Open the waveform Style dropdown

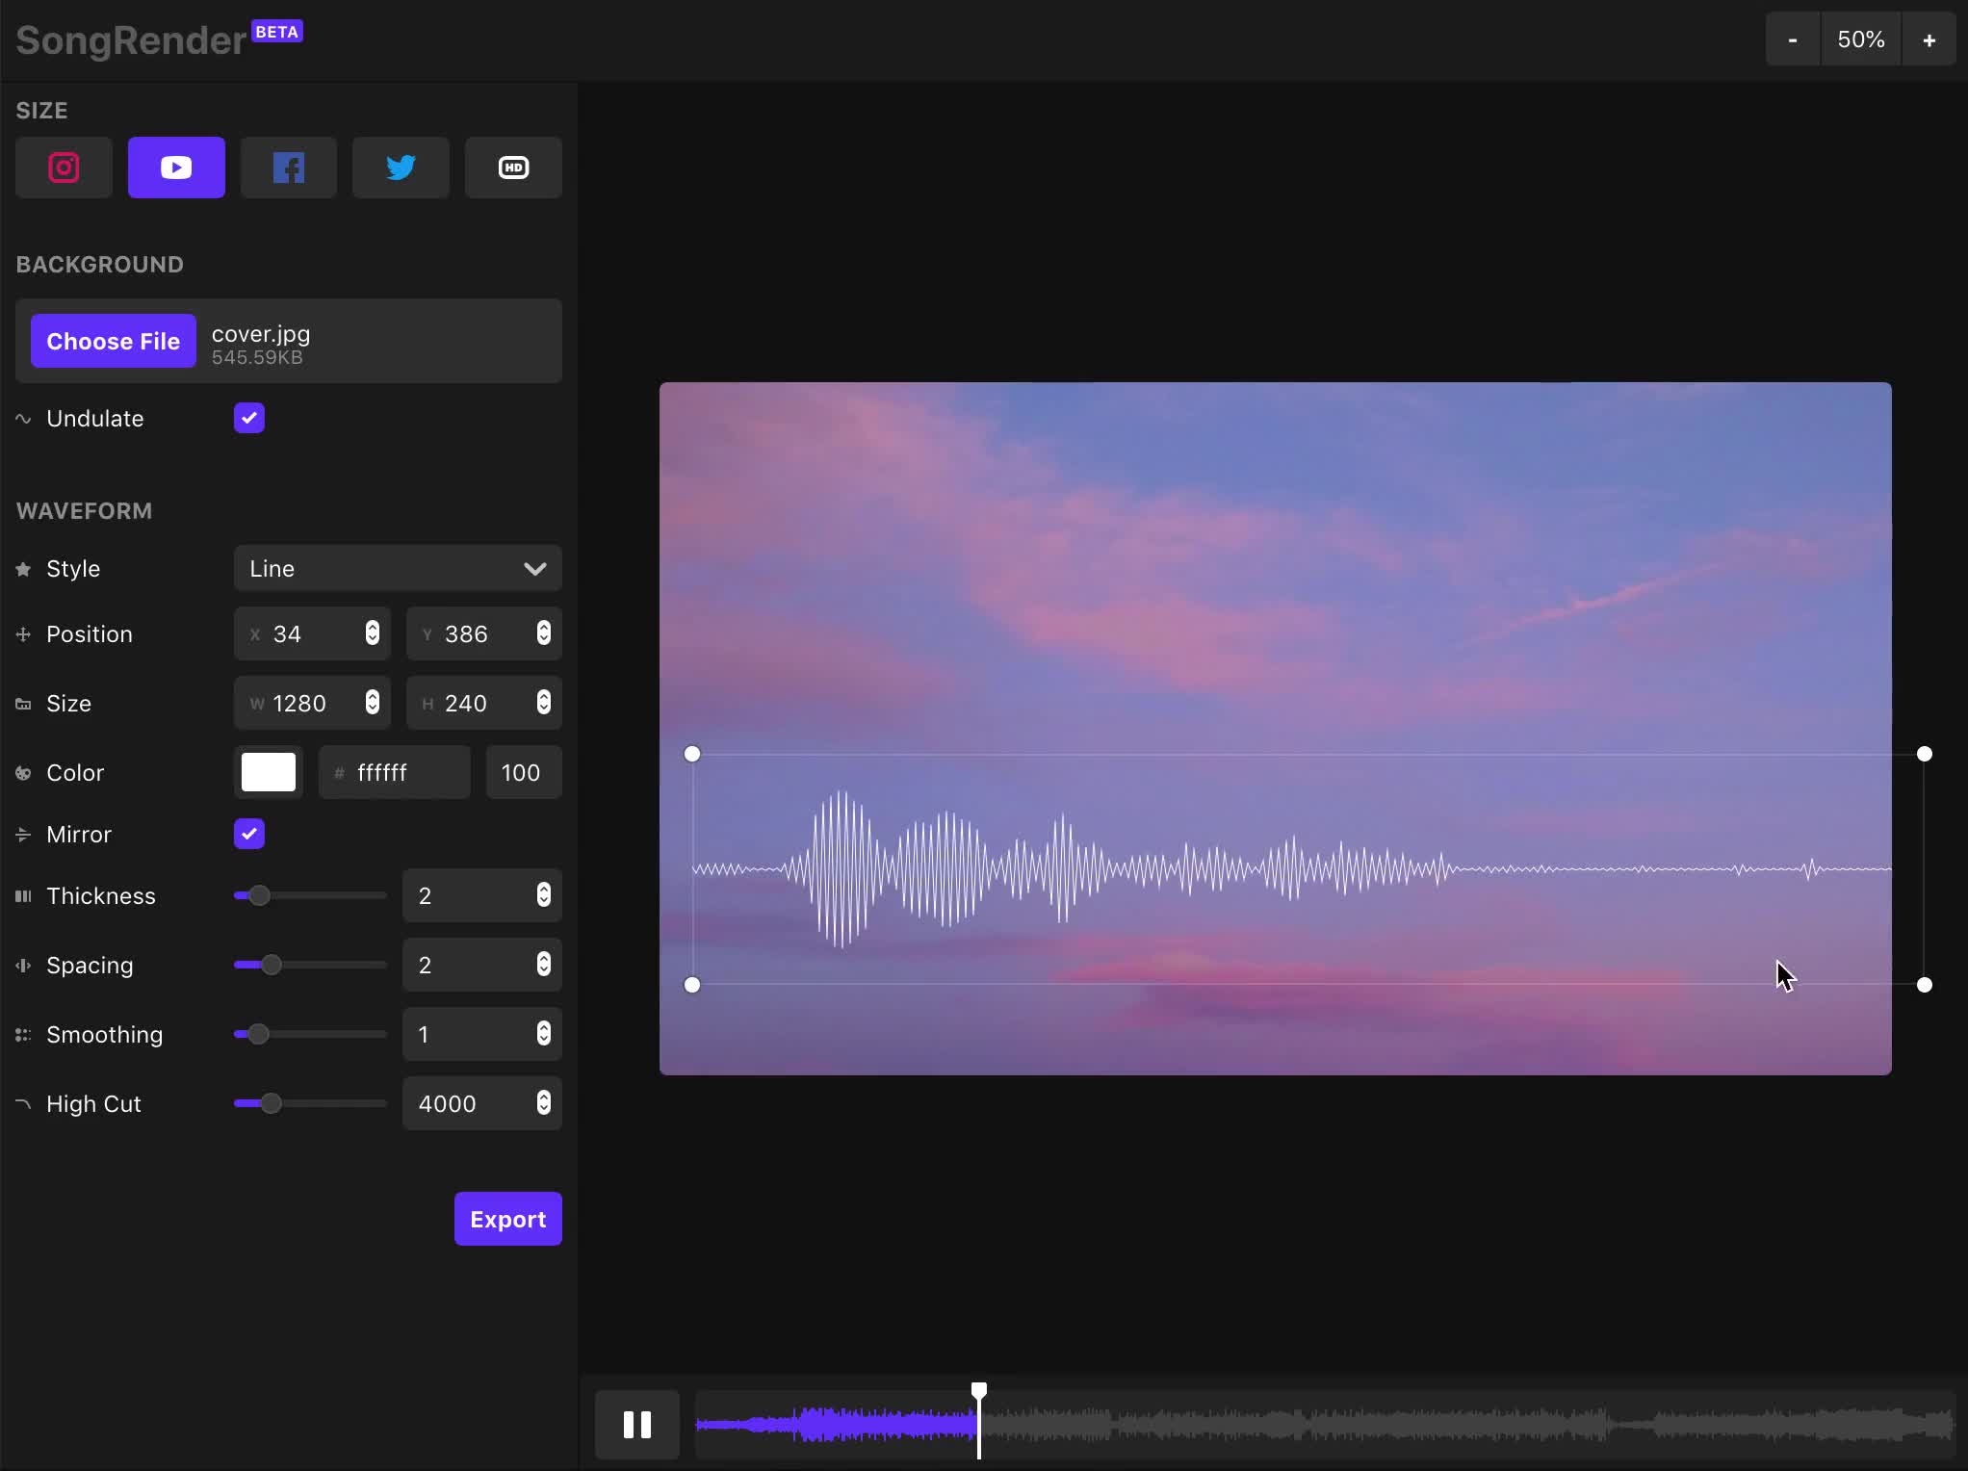click(397, 568)
